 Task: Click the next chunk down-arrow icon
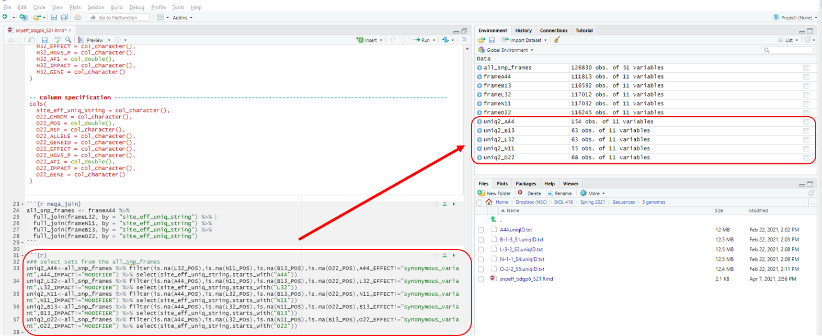coord(403,40)
